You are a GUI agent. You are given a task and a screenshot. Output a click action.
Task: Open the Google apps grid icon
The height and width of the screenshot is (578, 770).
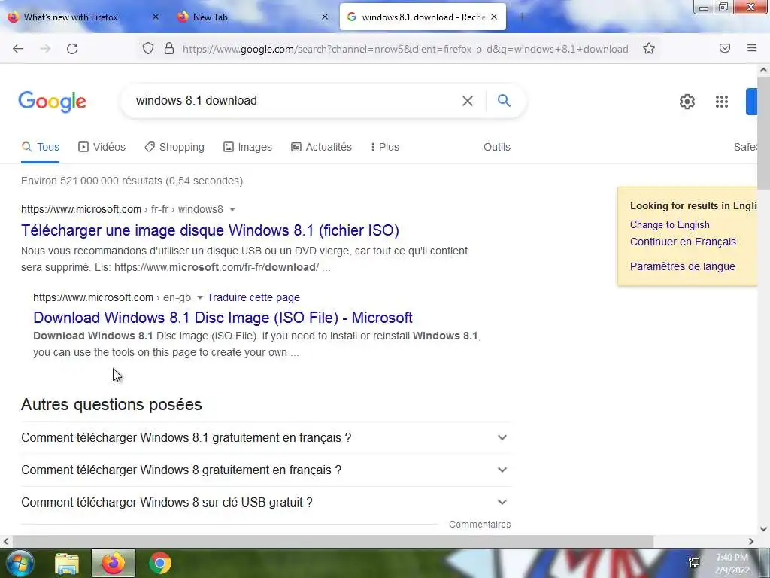click(721, 102)
